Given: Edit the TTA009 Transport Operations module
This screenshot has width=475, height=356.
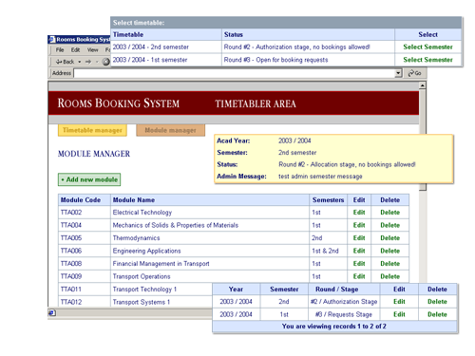Looking at the screenshot, I should point(359,276).
